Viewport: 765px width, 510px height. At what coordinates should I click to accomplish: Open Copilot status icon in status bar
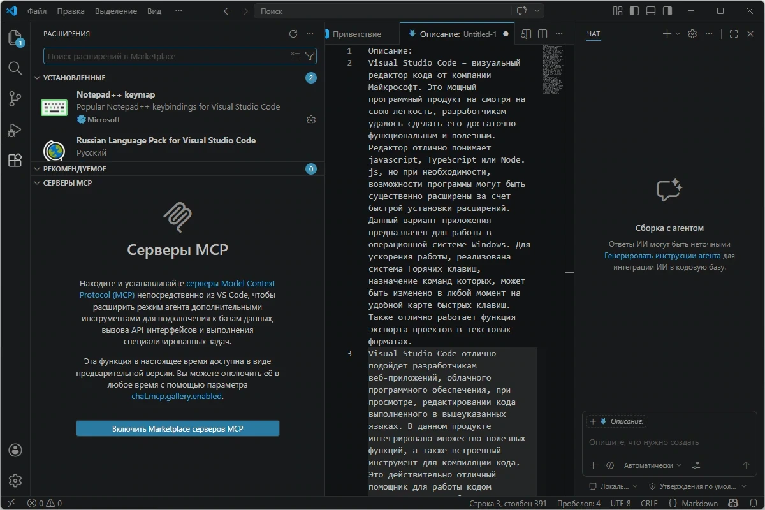pyautogui.click(x=734, y=504)
